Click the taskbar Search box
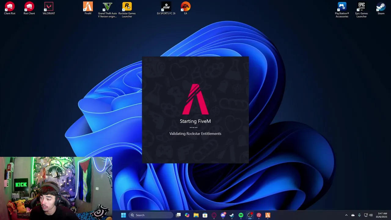This screenshot has height=220, width=391. pyautogui.click(x=151, y=215)
